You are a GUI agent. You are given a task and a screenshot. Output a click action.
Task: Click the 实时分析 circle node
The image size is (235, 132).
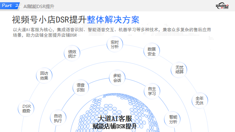pos(115,44)
